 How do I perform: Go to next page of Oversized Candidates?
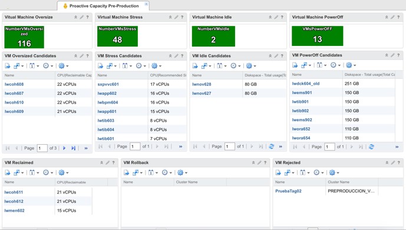click(x=64, y=148)
